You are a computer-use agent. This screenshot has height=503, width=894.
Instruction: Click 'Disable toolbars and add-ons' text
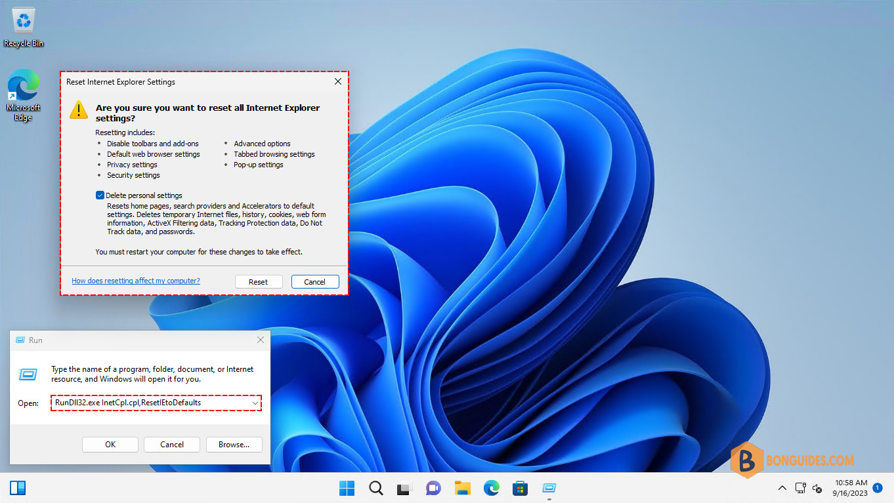153,144
